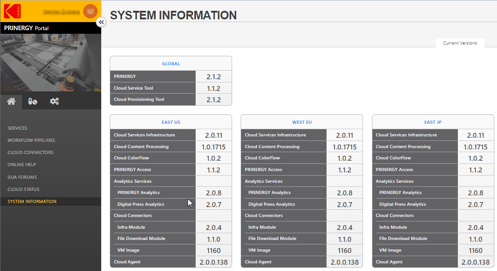Viewport: 497px width, 271px height.
Task: Click File Download Module version in East JP
Action: 475,239
